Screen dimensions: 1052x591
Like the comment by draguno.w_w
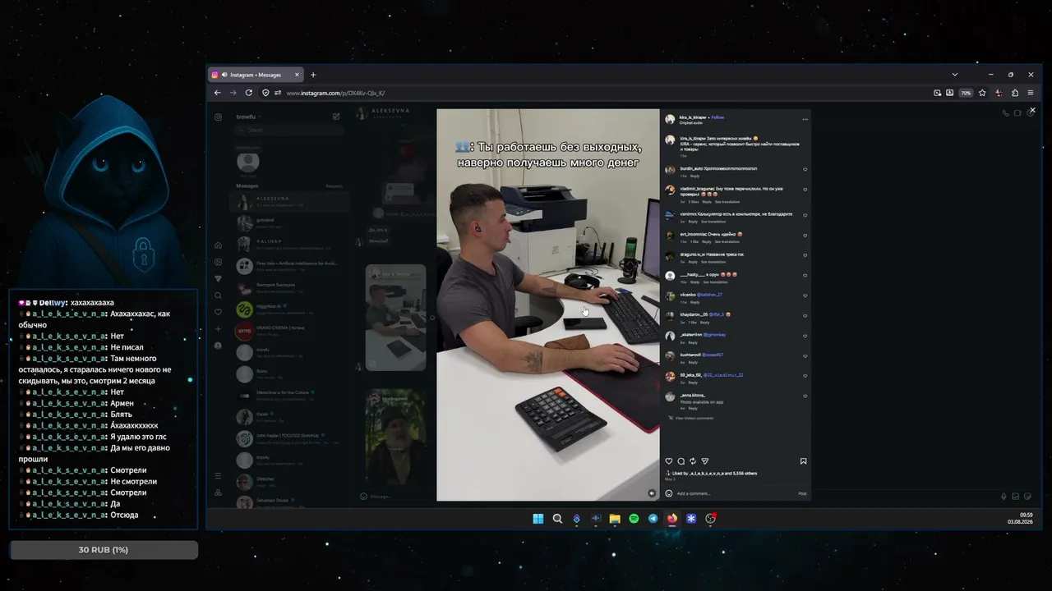pyautogui.click(x=805, y=255)
